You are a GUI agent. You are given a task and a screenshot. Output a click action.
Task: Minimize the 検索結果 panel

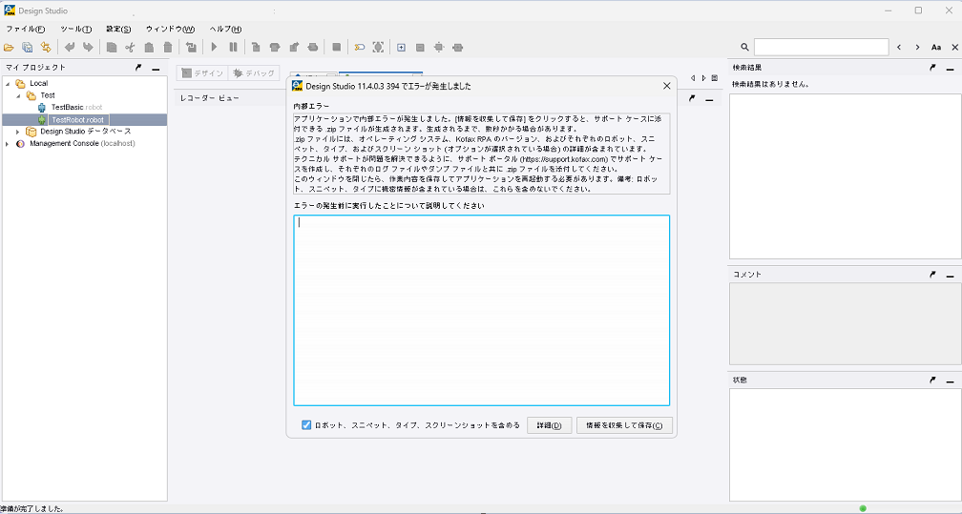coord(950,68)
